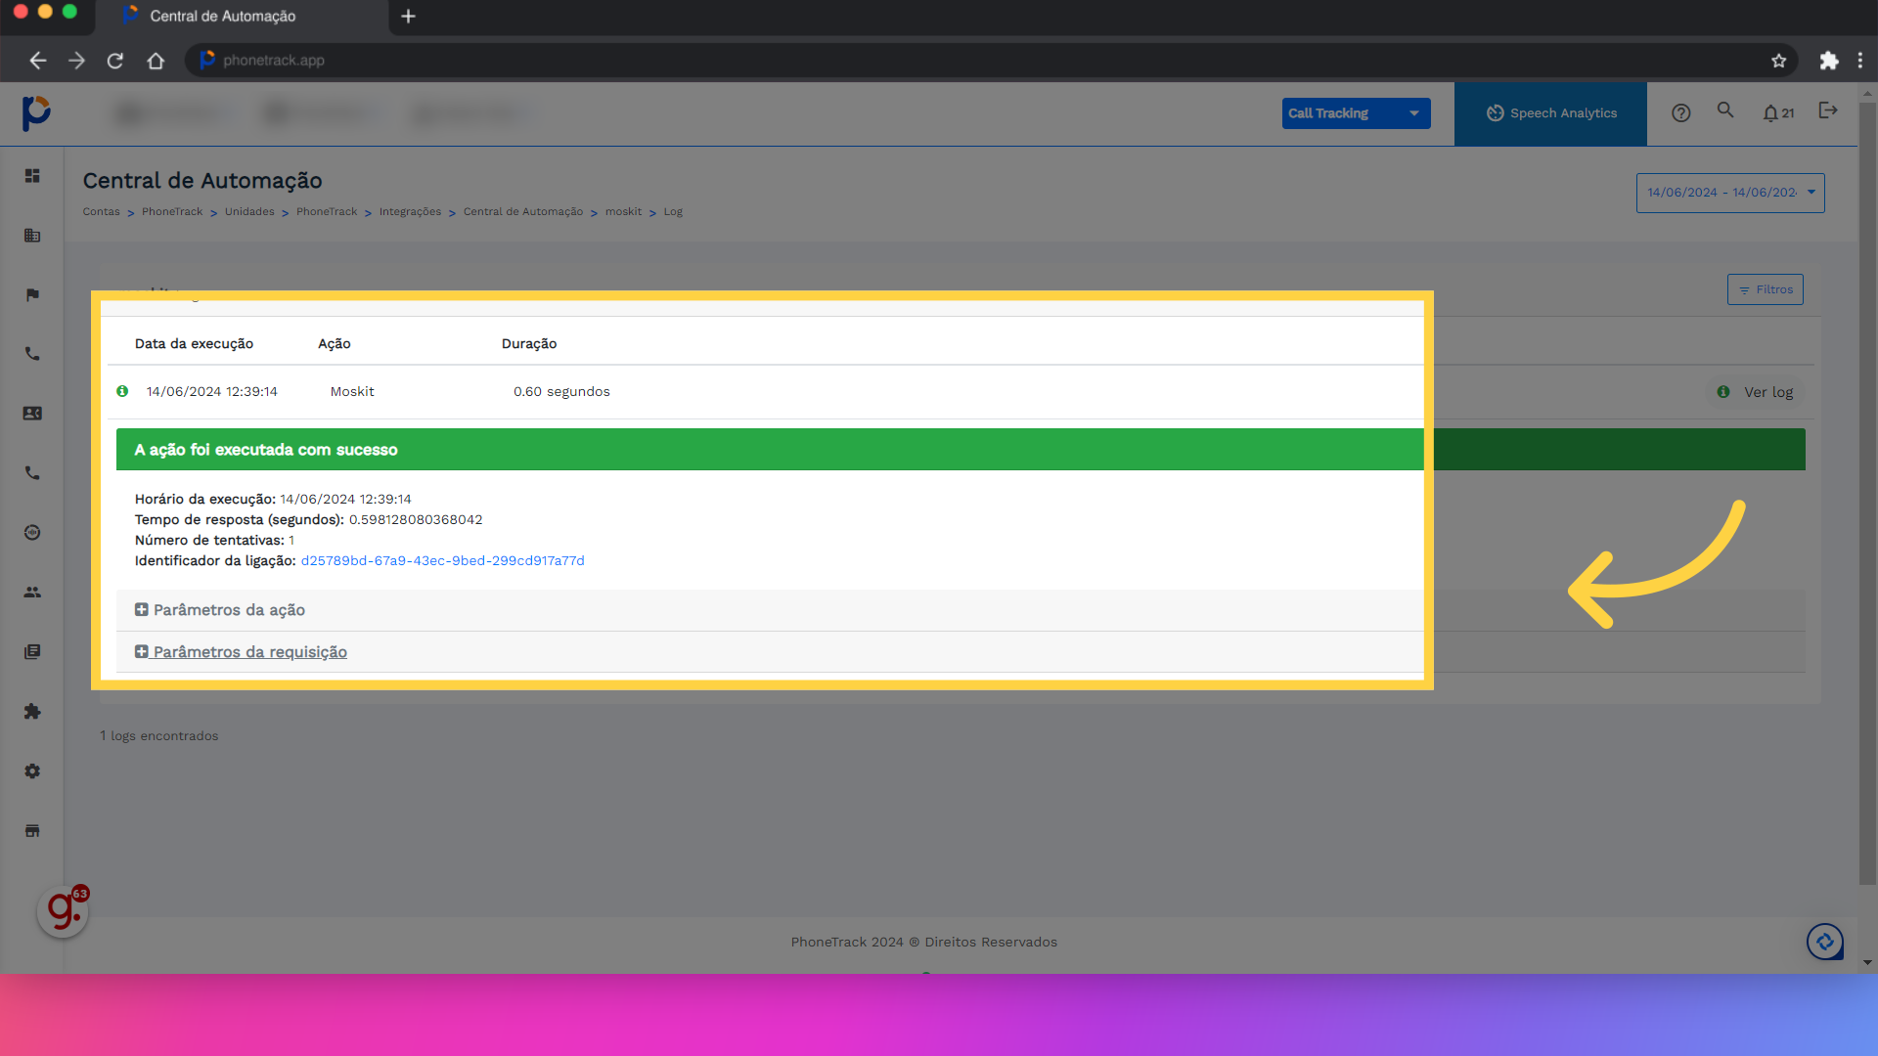Open the date range 14/06/2024 picker
The image size is (1878, 1056).
(x=1730, y=193)
